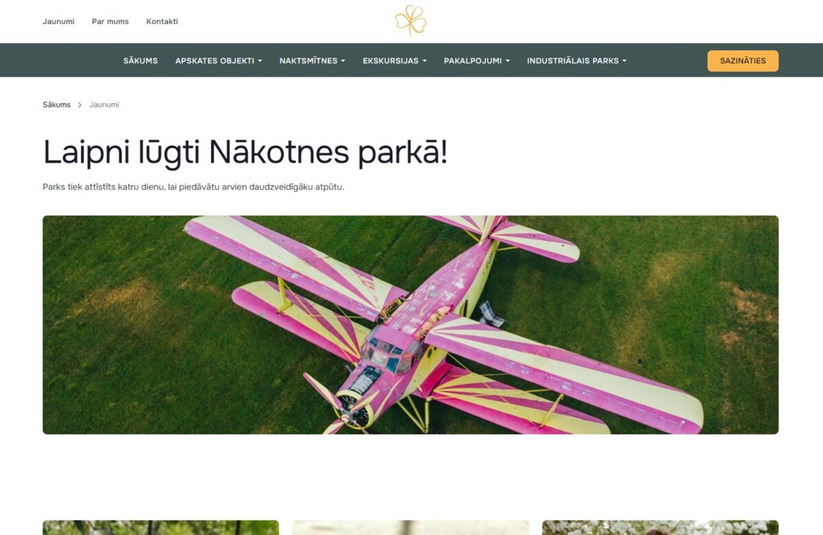Image resolution: width=823 pixels, height=535 pixels.
Task: Open the Jaunumi menu item
Action: tap(58, 21)
